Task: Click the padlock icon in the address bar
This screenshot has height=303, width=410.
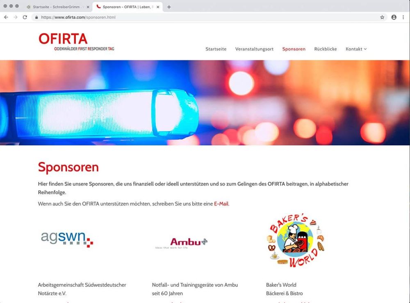Action: 36,18
